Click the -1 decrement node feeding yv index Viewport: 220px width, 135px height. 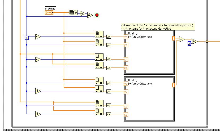[x=38, y=91]
